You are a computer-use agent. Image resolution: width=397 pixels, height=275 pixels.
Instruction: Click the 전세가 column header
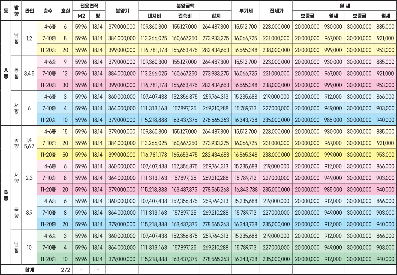276,11
